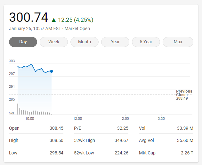Viewport: 202px width, 165px height.
Task: Click the Avg Vol value 35.60 M
Action: tap(185, 140)
